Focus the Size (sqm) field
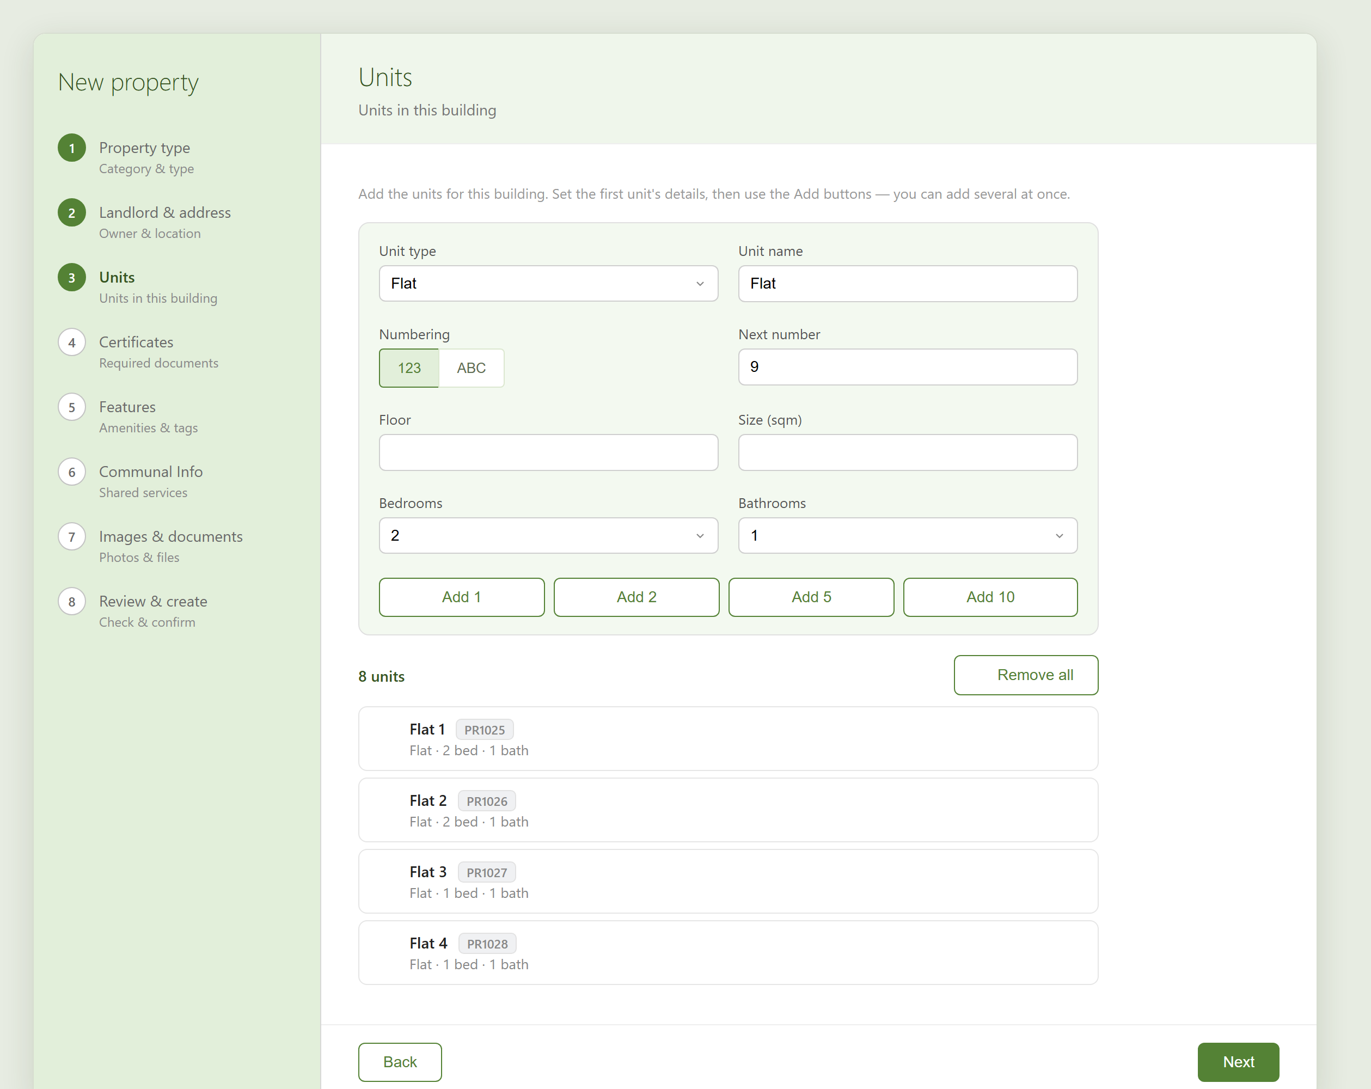 [x=908, y=452]
